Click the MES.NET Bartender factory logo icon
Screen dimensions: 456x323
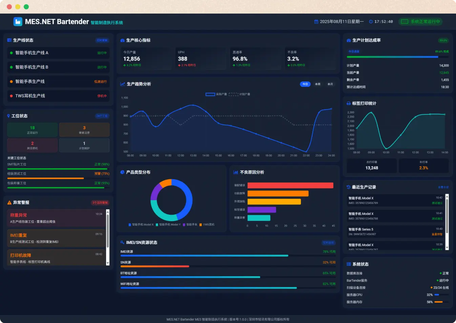point(18,22)
